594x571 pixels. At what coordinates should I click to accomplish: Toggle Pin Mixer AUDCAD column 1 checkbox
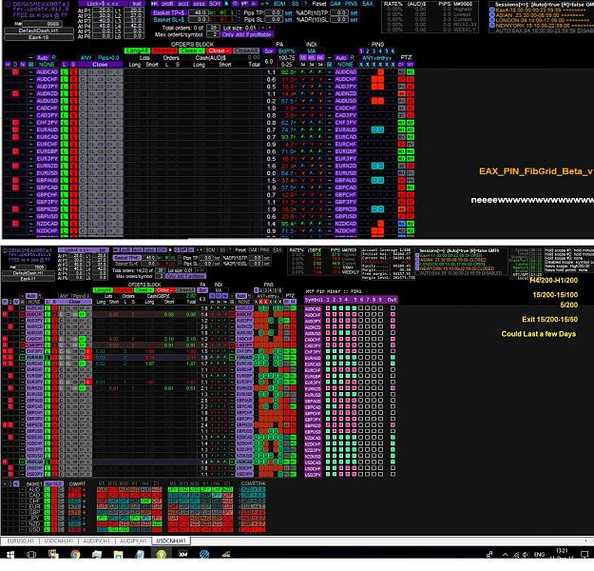coord(328,308)
